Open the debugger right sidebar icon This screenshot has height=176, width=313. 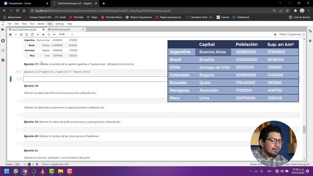[310, 41]
